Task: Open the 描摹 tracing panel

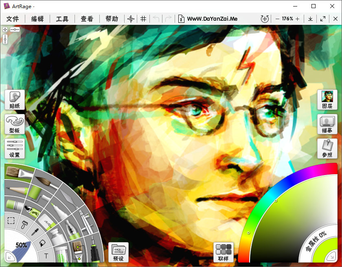Action: 327,124
